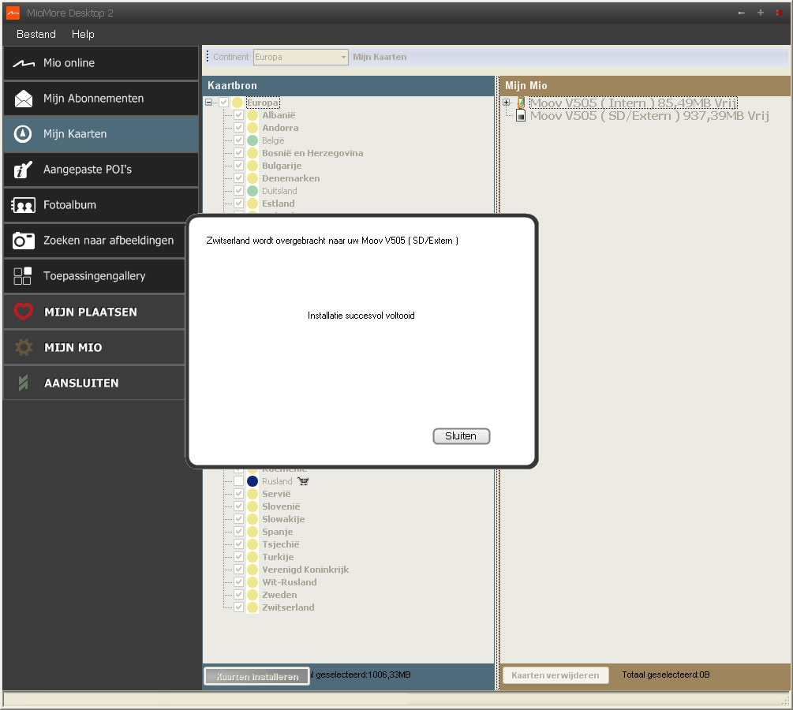Collapse the Europa tree node
The height and width of the screenshot is (710, 793).
[208, 102]
